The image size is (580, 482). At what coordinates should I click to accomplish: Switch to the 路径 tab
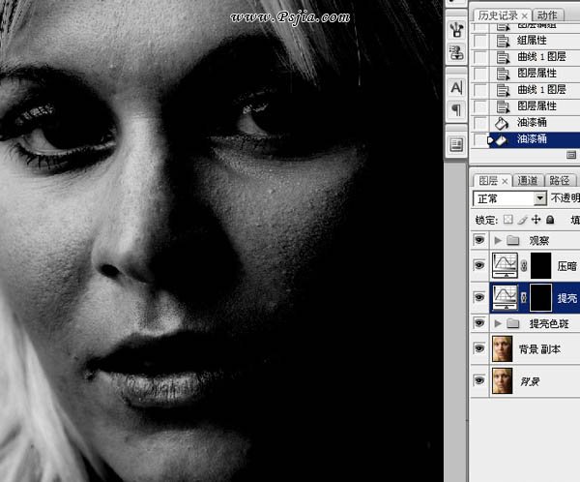pos(560,181)
